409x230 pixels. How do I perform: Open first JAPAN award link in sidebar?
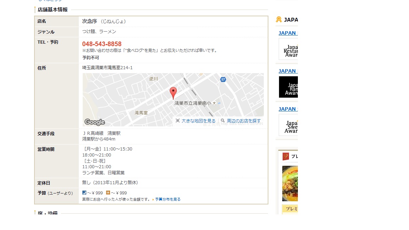(x=288, y=33)
